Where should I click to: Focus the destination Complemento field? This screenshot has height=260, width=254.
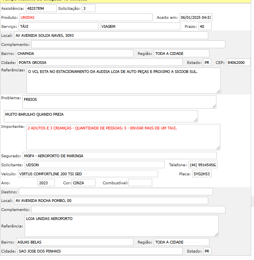pyautogui.click(x=128, y=209)
